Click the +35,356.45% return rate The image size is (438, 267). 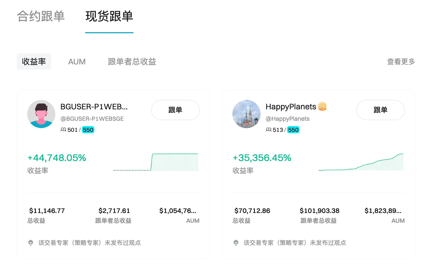262,158
